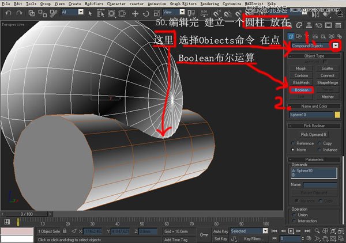346x243 pixels.
Task: Open the Modifiers menu
Action: coord(94,4)
